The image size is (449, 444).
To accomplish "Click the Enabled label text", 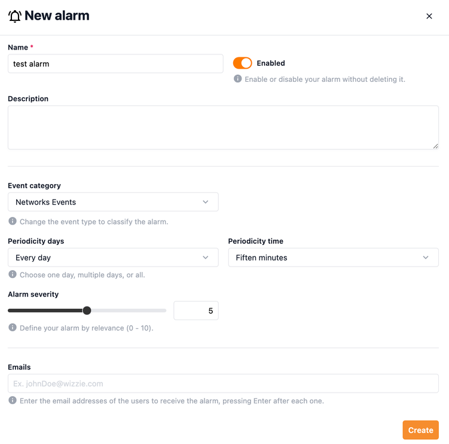I will (x=271, y=63).
